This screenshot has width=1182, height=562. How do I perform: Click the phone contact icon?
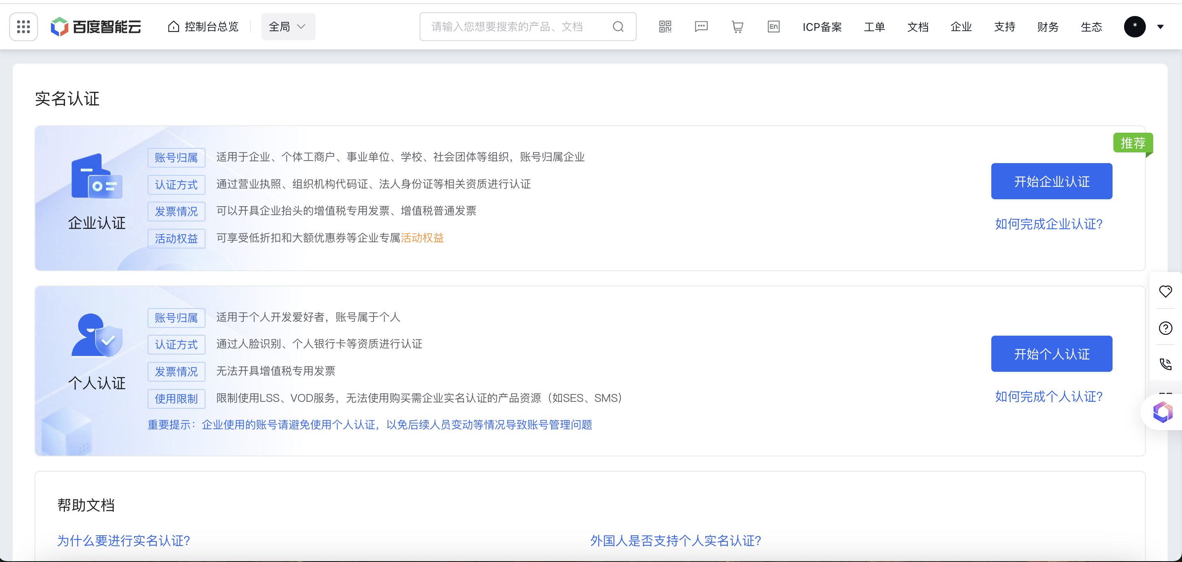tap(1165, 364)
